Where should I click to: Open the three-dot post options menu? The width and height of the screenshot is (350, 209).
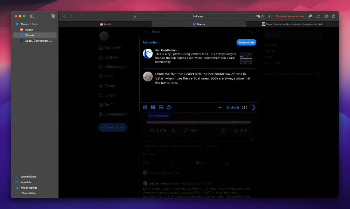pos(252,163)
